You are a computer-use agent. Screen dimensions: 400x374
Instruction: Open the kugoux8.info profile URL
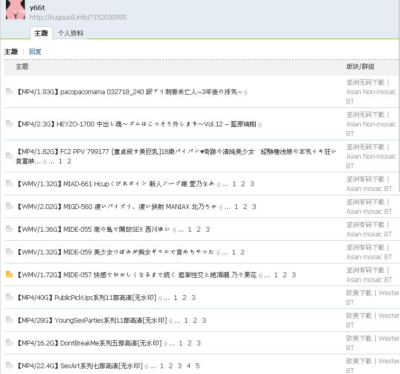(78, 17)
